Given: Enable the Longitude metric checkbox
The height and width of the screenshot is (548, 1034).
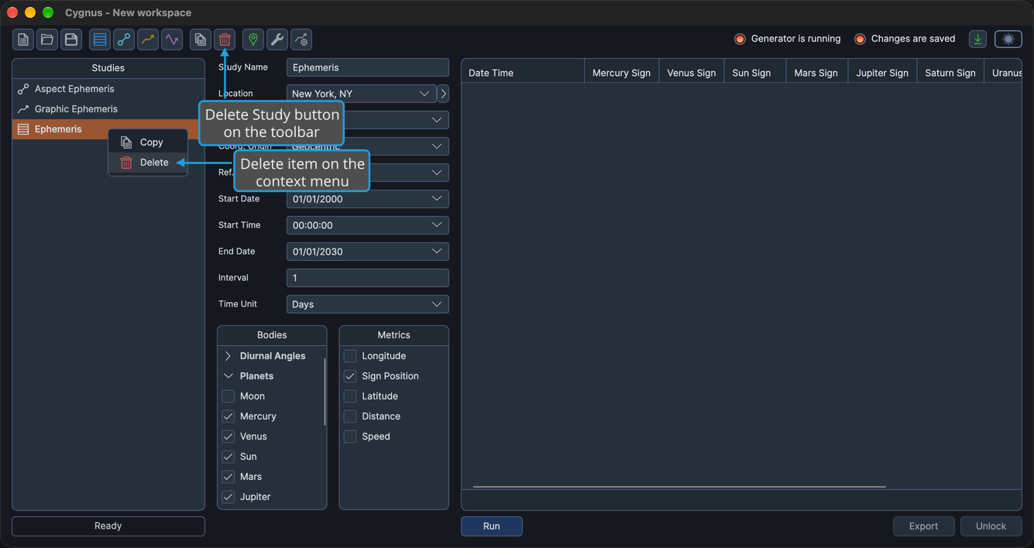Looking at the screenshot, I should pyautogui.click(x=350, y=356).
